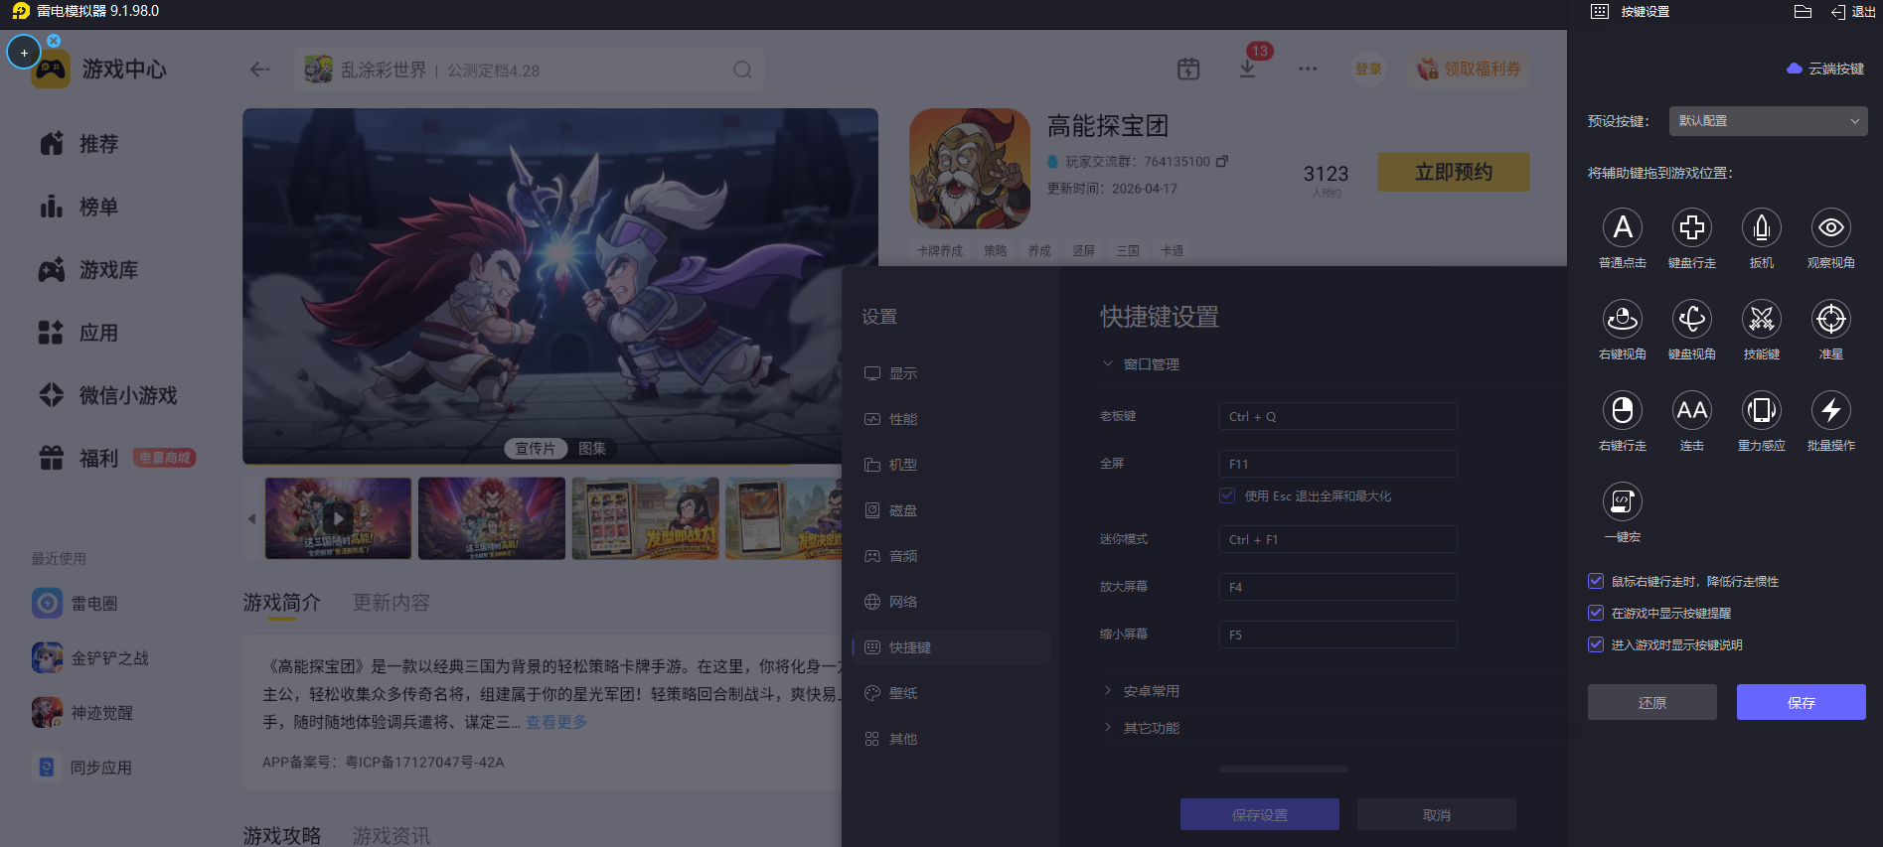
Task: Toggle 使用 Esc 退出全屏和最大化 checkbox
Action: point(1227,495)
